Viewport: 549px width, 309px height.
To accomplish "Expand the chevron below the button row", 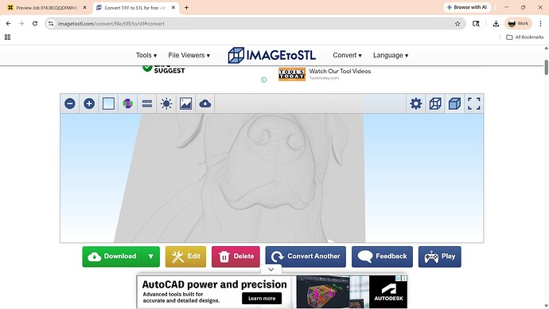I will [x=271, y=269].
